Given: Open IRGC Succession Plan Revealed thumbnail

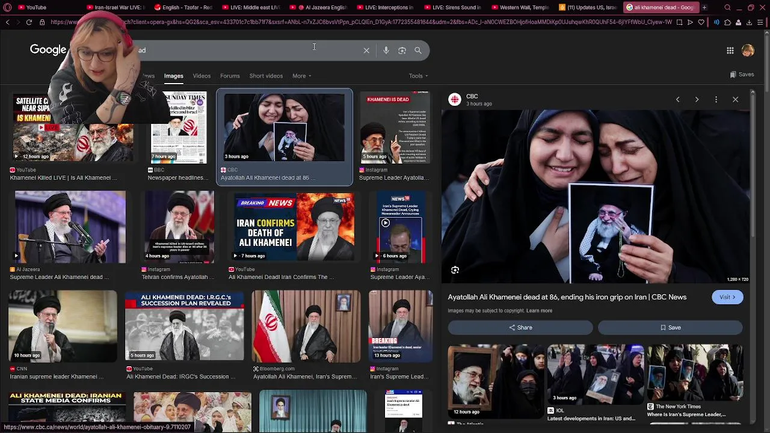Looking at the screenshot, I should 184,327.
